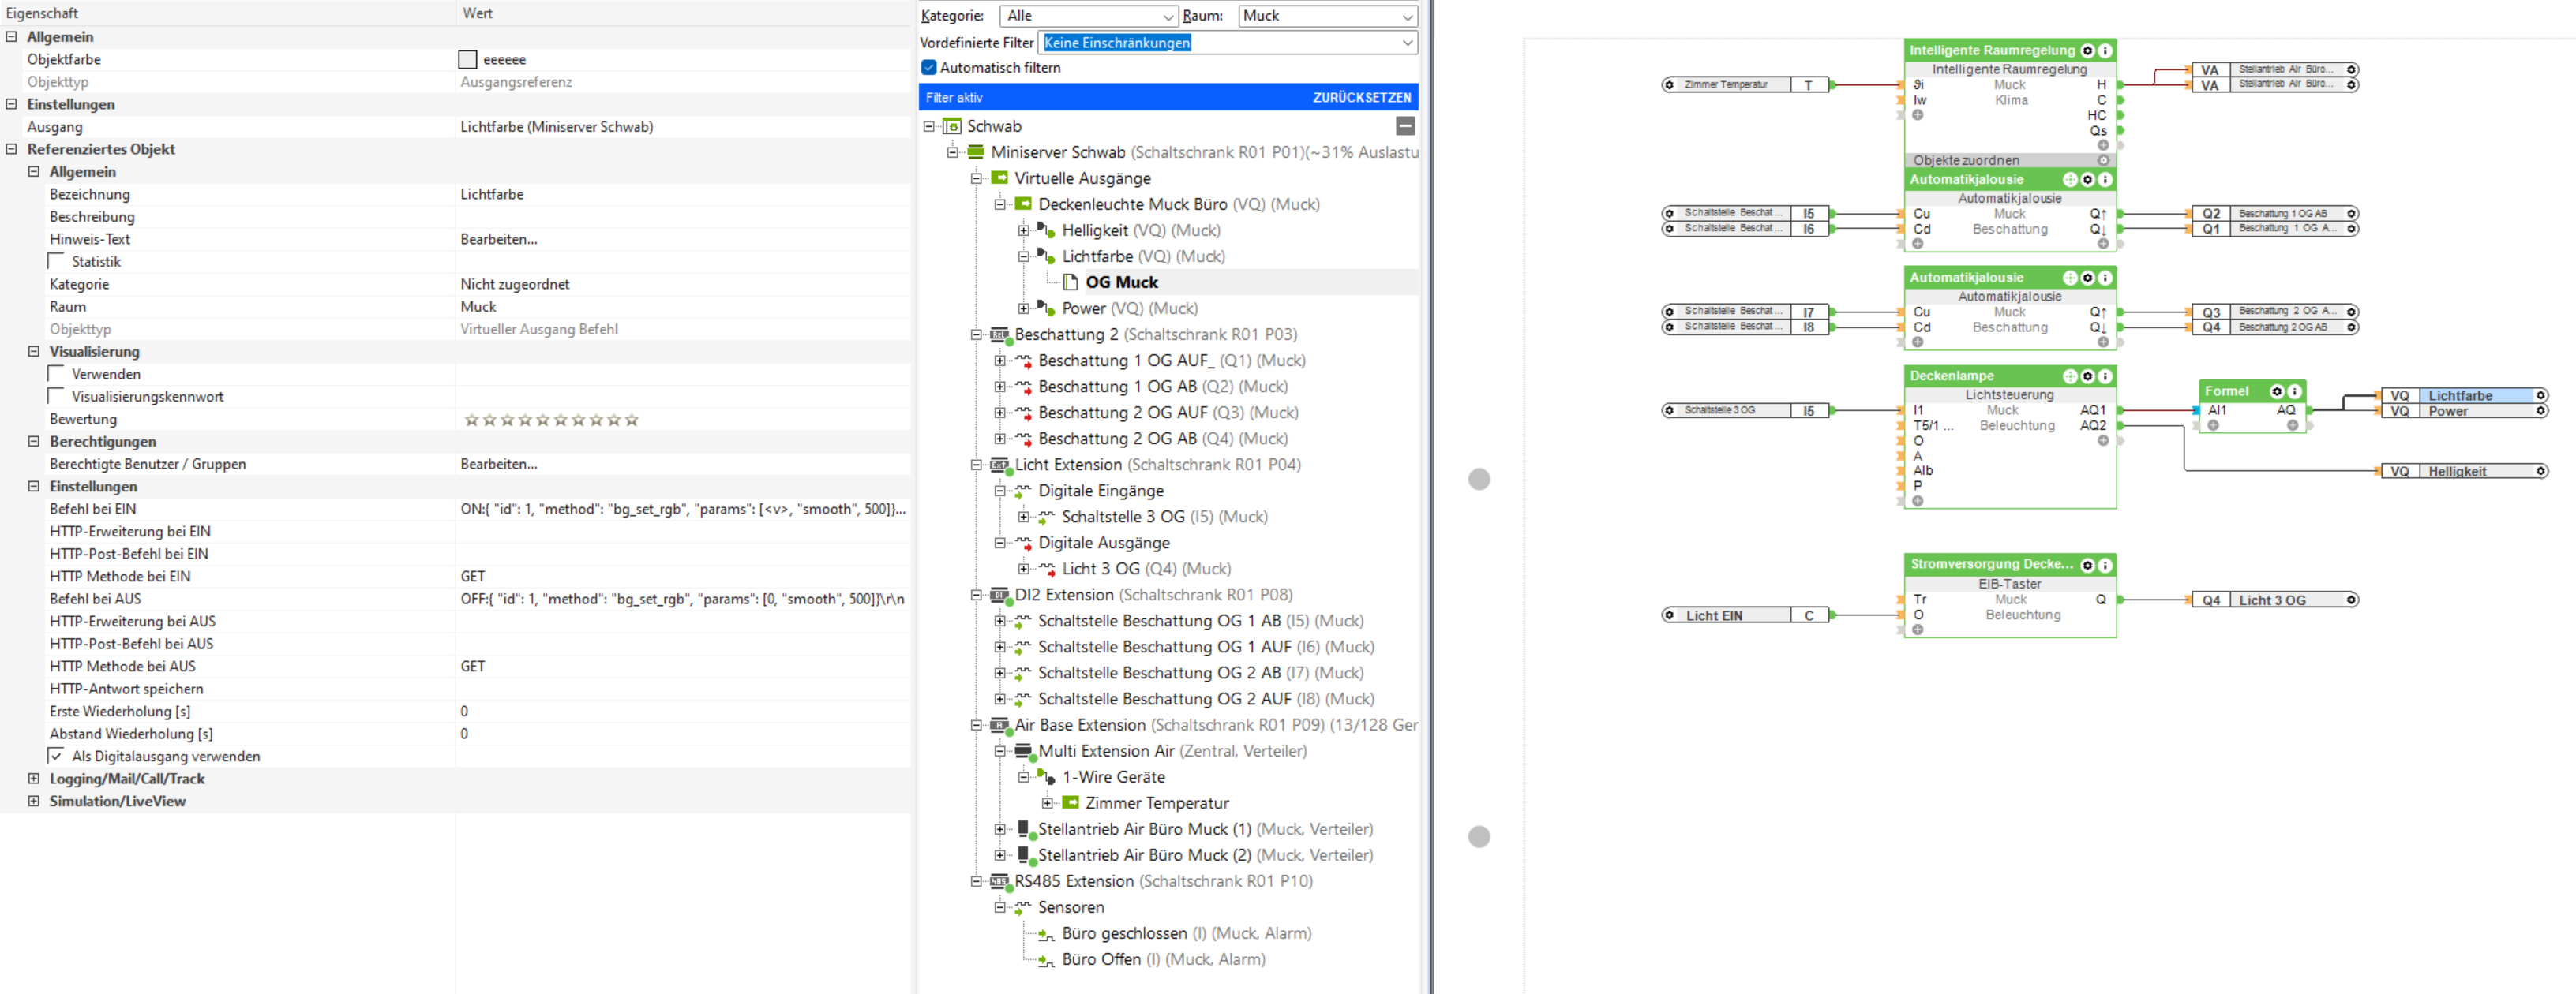
Task: Click the Objektfarbe color swatch
Action: [467, 60]
